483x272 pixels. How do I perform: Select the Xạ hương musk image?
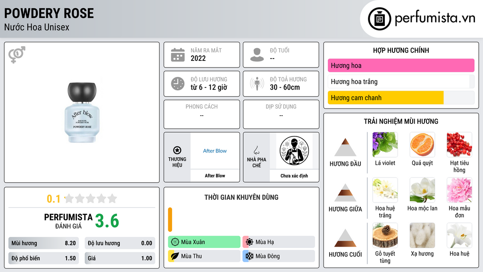tap(422, 235)
